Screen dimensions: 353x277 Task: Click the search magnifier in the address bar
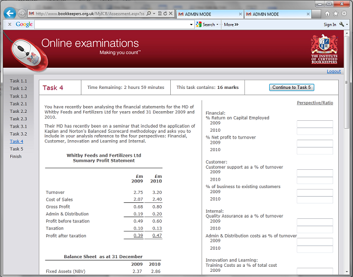click(x=149, y=14)
